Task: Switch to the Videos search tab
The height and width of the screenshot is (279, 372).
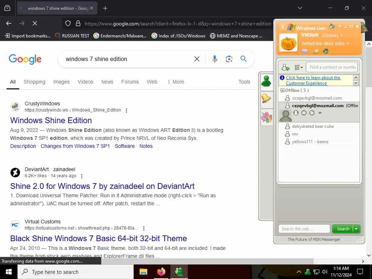Action: pyautogui.click(x=85, y=82)
